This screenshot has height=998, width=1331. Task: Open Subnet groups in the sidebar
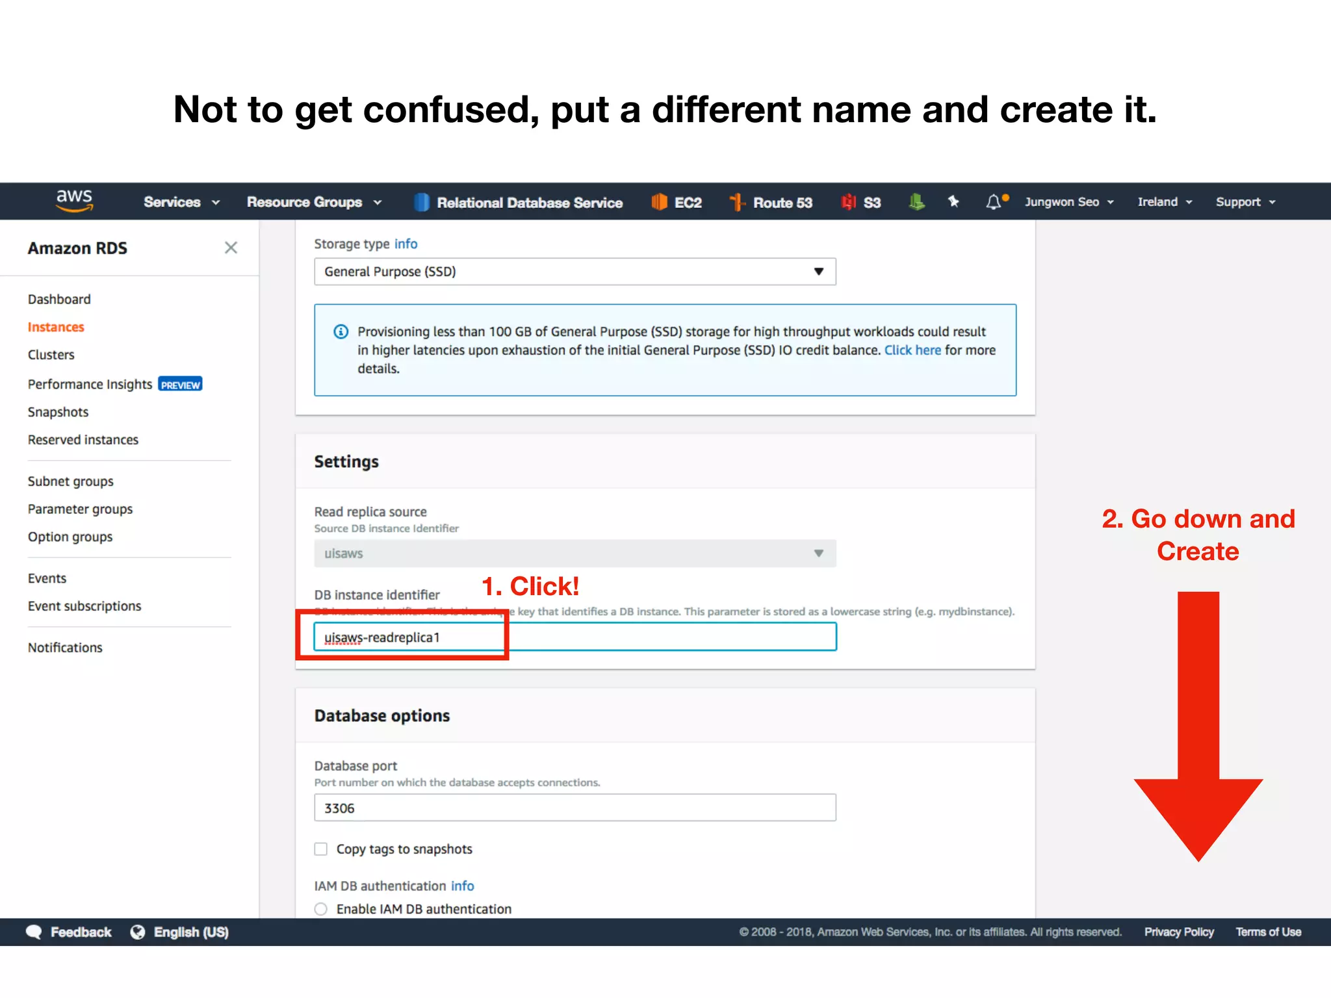(x=71, y=481)
